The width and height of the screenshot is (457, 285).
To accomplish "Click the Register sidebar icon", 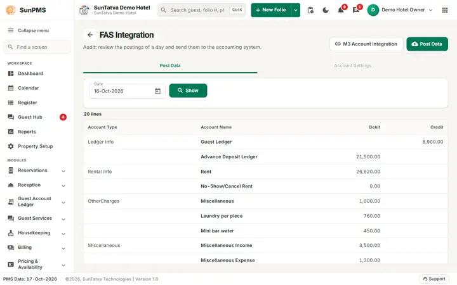I will pos(11,103).
